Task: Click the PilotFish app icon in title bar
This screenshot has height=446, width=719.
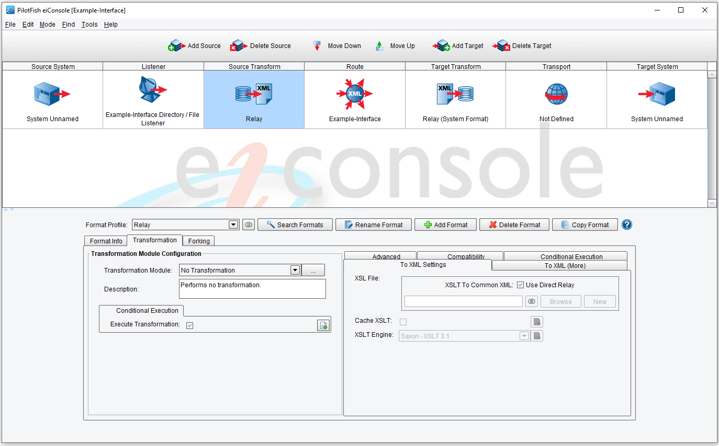Action: click(10, 10)
